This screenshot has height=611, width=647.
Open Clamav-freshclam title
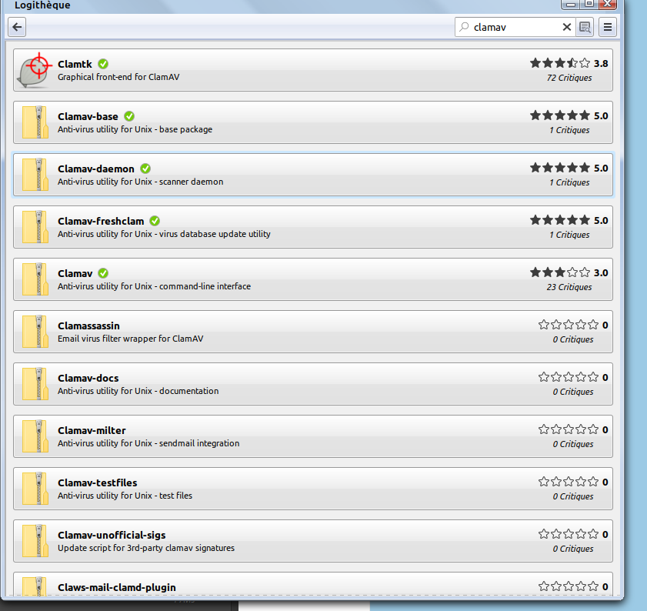click(101, 222)
